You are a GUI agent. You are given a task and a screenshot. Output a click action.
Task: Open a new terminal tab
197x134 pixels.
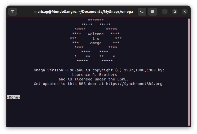pyautogui.click(x=13, y=12)
